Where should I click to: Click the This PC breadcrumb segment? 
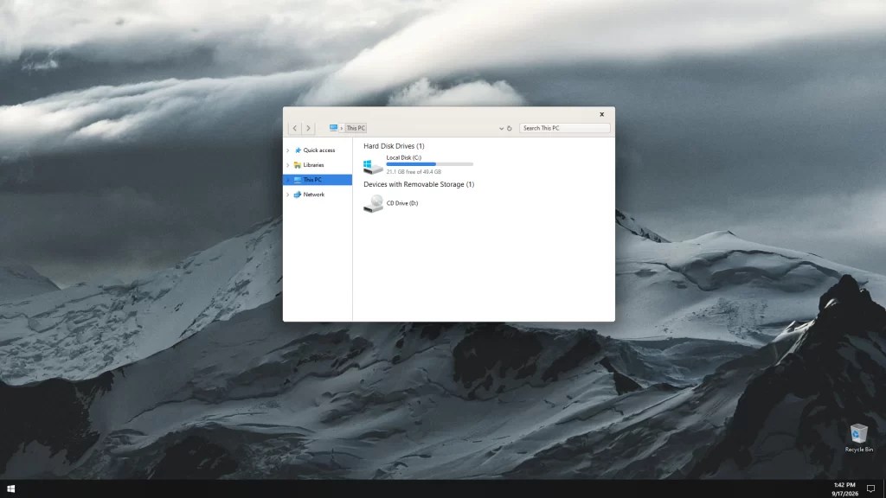click(356, 128)
